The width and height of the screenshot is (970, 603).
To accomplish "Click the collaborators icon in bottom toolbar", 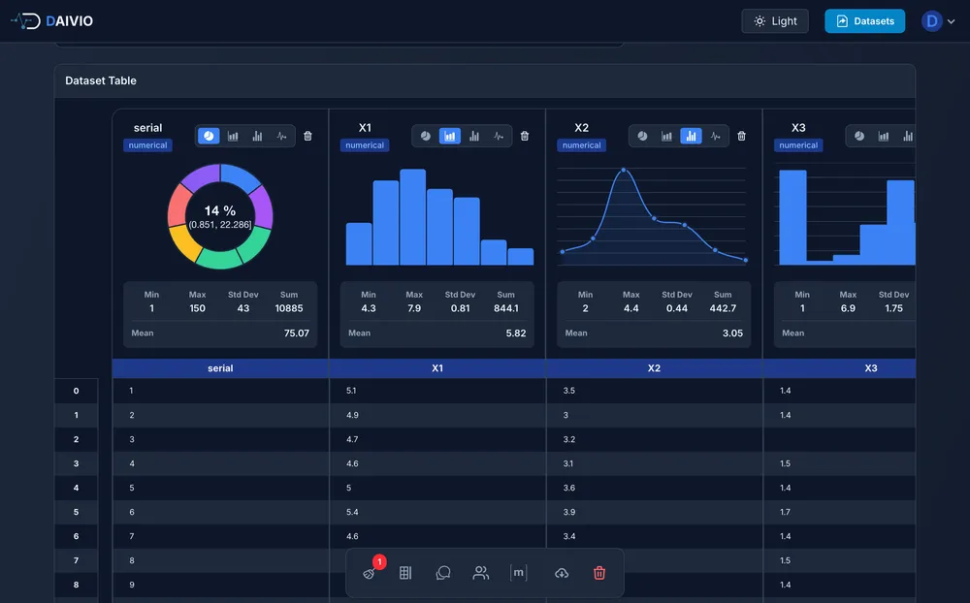I will click(480, 573).
